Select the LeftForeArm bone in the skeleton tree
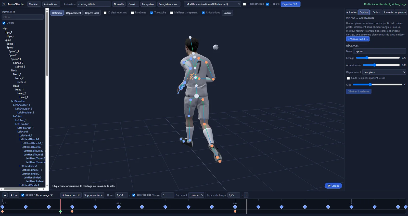This screenshot has height=216, width=408. (x=22, y=124)
